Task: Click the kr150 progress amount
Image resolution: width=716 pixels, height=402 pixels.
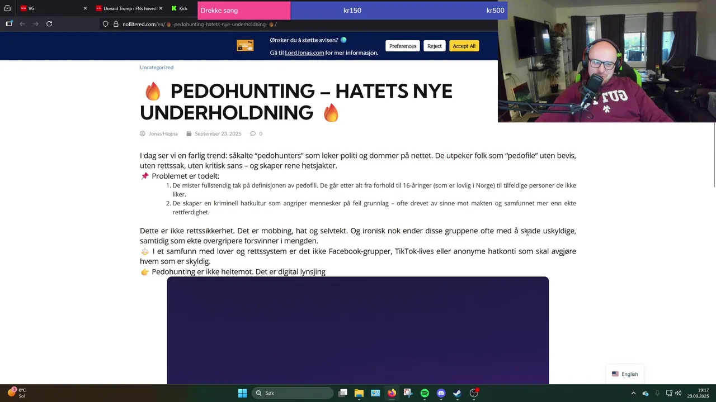Action: point(352,10)
